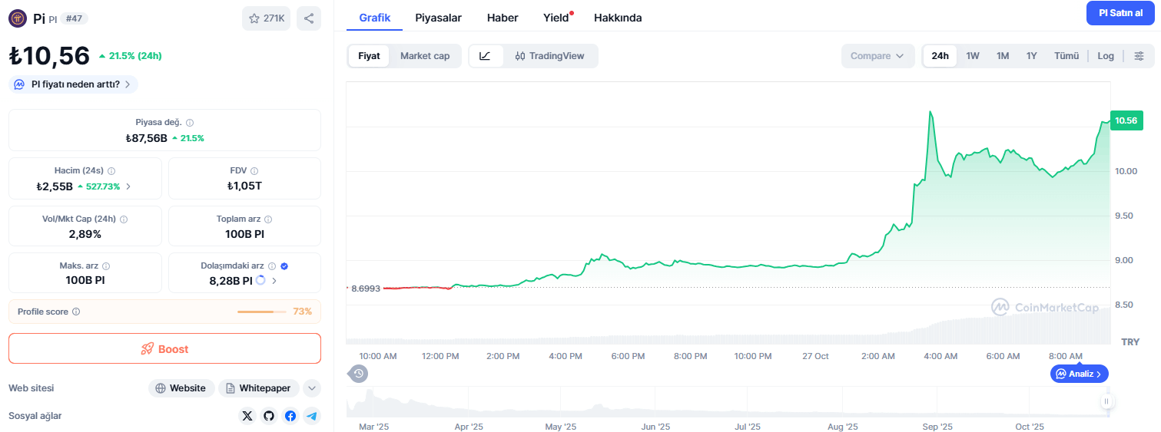Select 1M time range

[1003, 56]
